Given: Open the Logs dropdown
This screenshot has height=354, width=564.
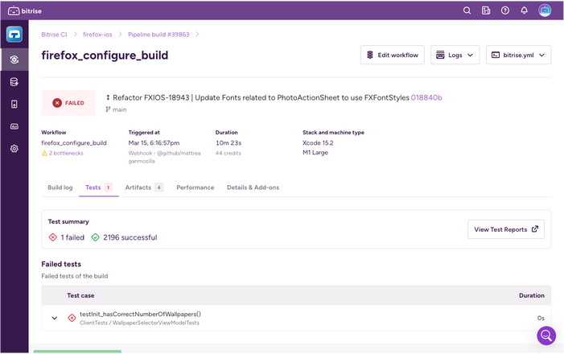Looking at the screenshot, I should (x=455, y=55).
